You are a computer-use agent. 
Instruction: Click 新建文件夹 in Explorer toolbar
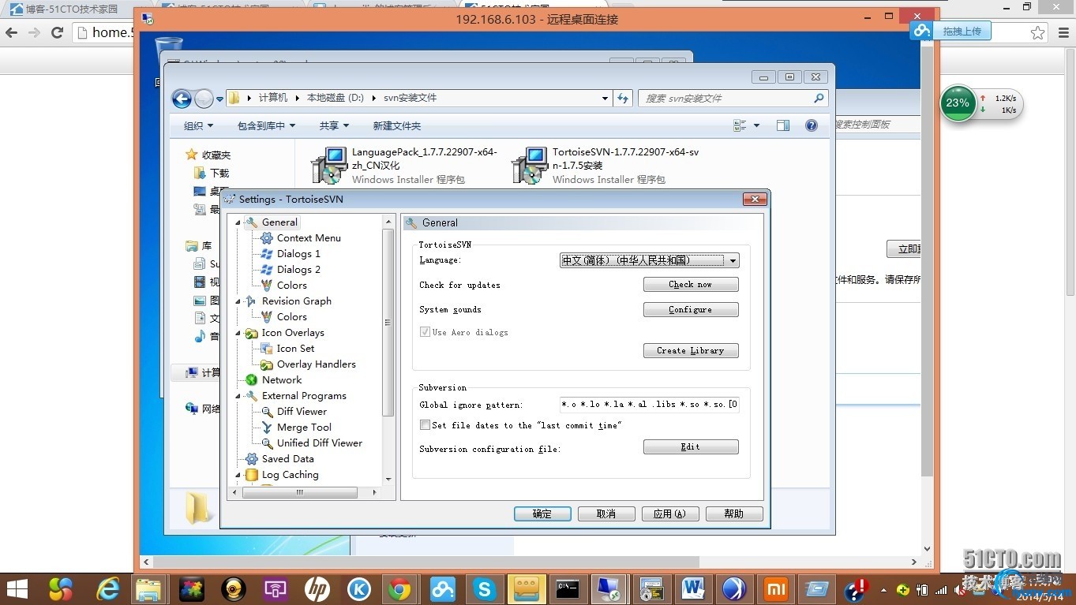pyautogui.click(x=397, y=125)
